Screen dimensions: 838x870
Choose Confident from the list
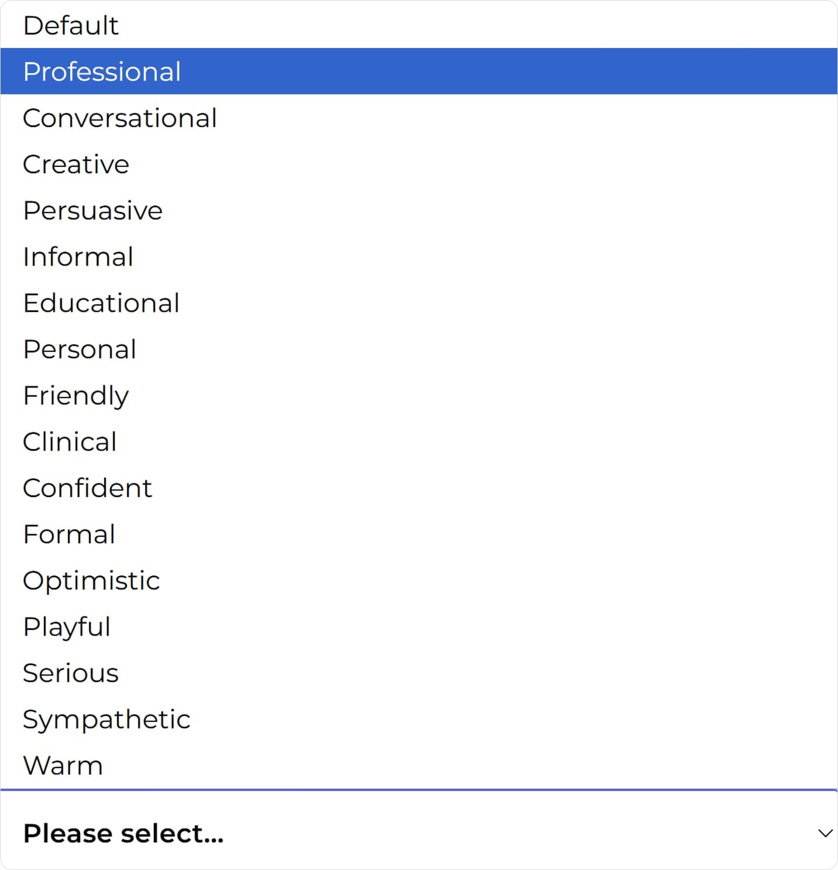(x=87, y=488)
